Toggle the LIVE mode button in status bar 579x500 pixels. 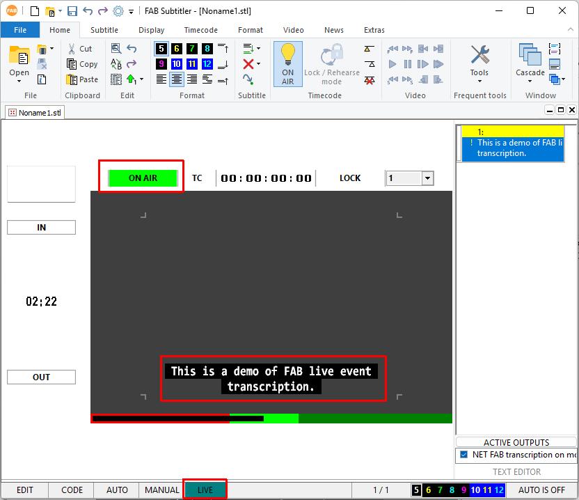pyautogui.click(x=205, y=490)
